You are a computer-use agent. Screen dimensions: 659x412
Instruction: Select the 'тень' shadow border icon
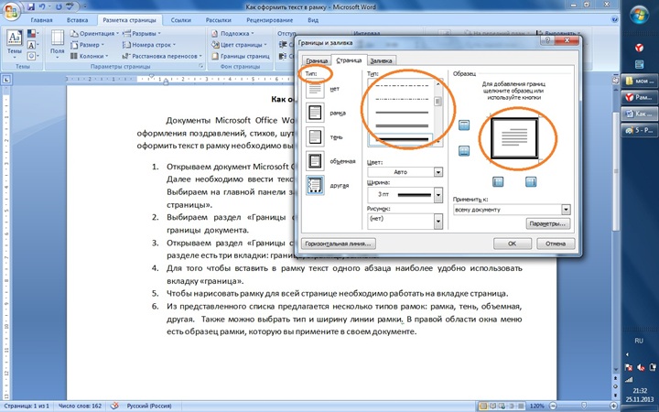[x=315, y=137]
